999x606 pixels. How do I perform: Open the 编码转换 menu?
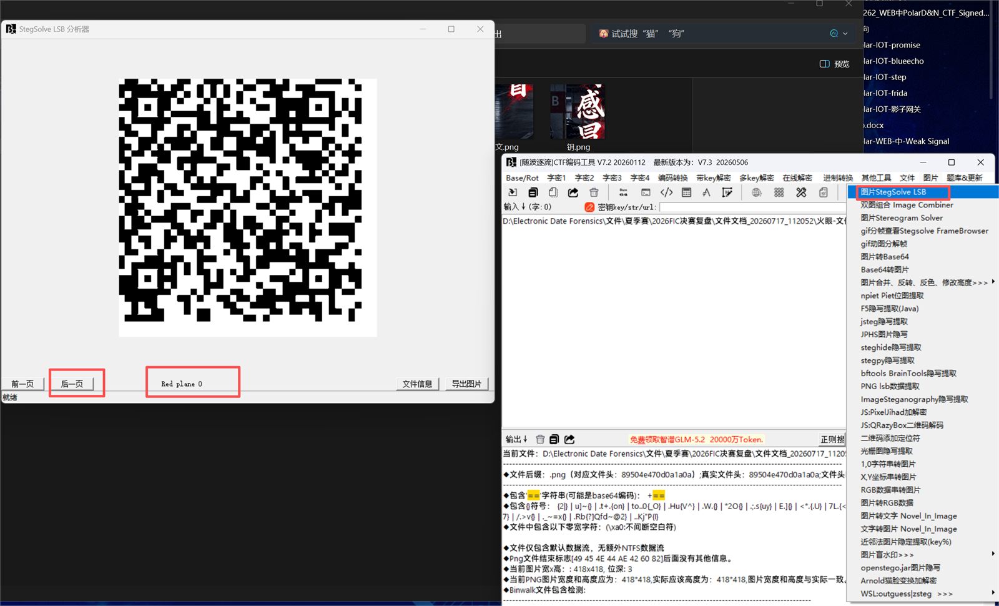pos(672,178)
